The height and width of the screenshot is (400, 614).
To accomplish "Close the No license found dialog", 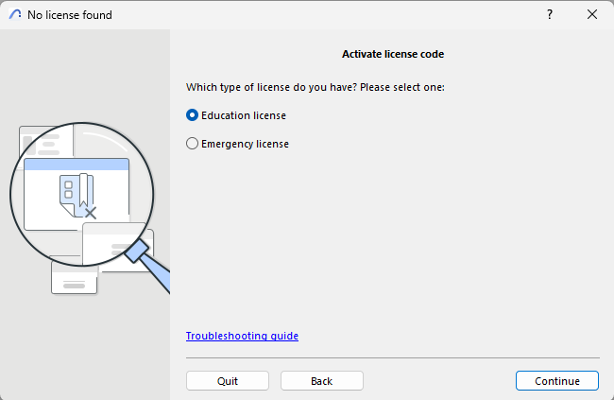I will click(592, 14).
